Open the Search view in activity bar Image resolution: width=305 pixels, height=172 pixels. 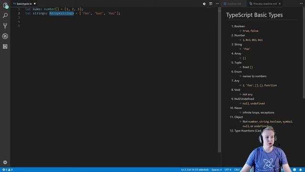pyautogui.click(x=5, y=15)
